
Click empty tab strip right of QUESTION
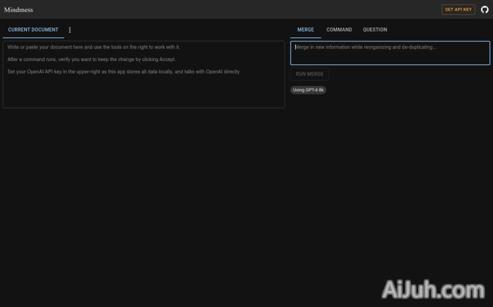[440, 30]
